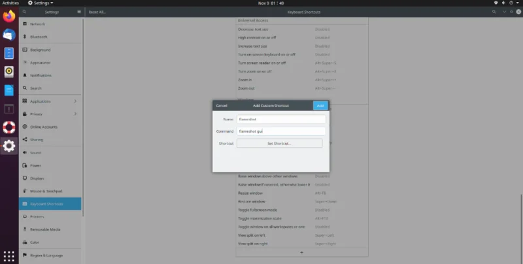The image size is (523, 264).
Task: Expand Privacy settings chevron
Action: tap(75, 114)
